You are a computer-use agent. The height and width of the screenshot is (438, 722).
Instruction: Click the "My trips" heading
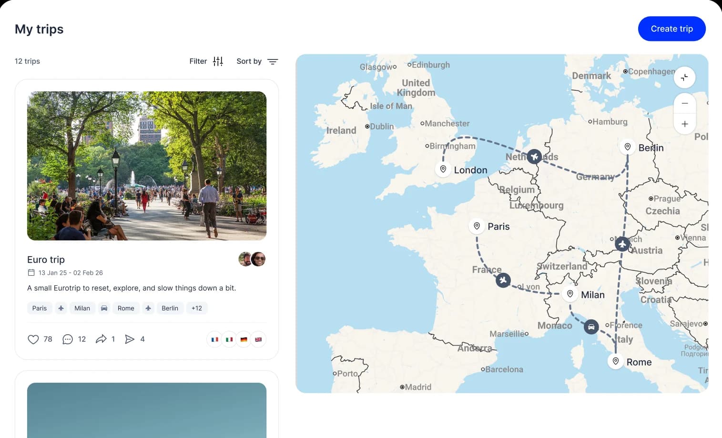click(x=39, y=29)
